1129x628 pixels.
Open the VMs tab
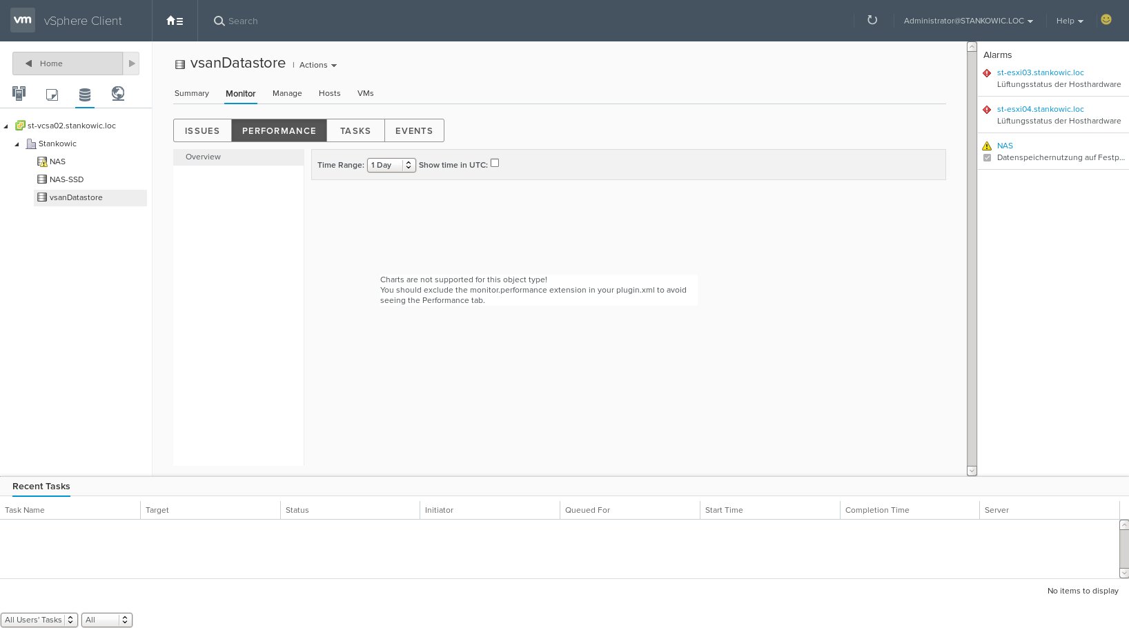[366, 93]
